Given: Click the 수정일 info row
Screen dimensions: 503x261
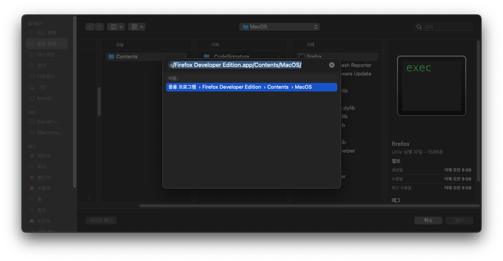Looking at the screenshot, I should point(431,179).
